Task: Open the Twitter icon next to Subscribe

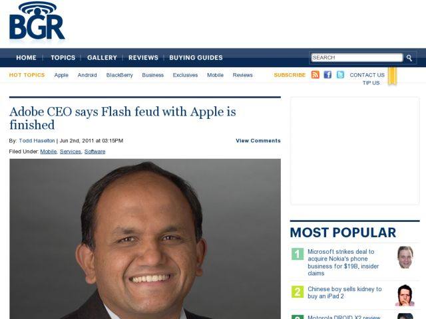Action: coord(340,74)
